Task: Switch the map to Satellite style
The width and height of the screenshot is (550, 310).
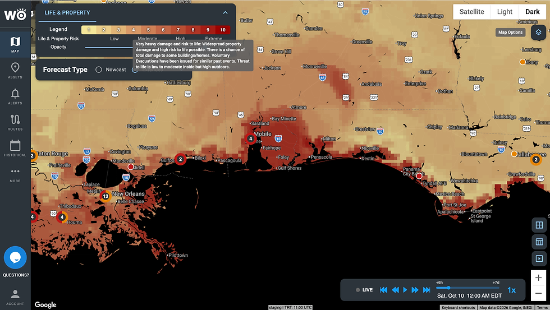Action: [x=471, y=12]
